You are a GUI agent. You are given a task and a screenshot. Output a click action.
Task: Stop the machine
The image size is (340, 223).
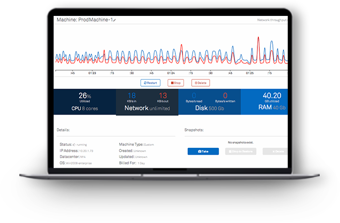(x=176, y=83)
